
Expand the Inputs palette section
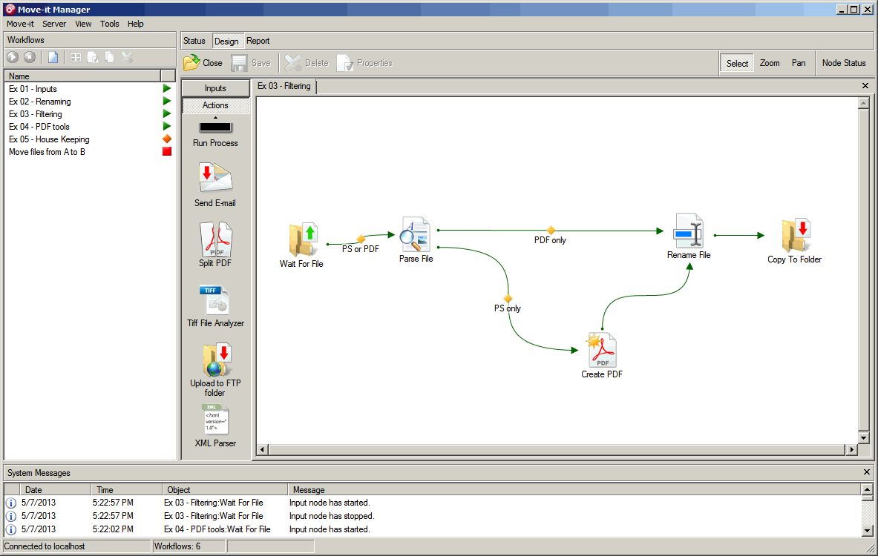pyautogui.click(x=215, y=88)
